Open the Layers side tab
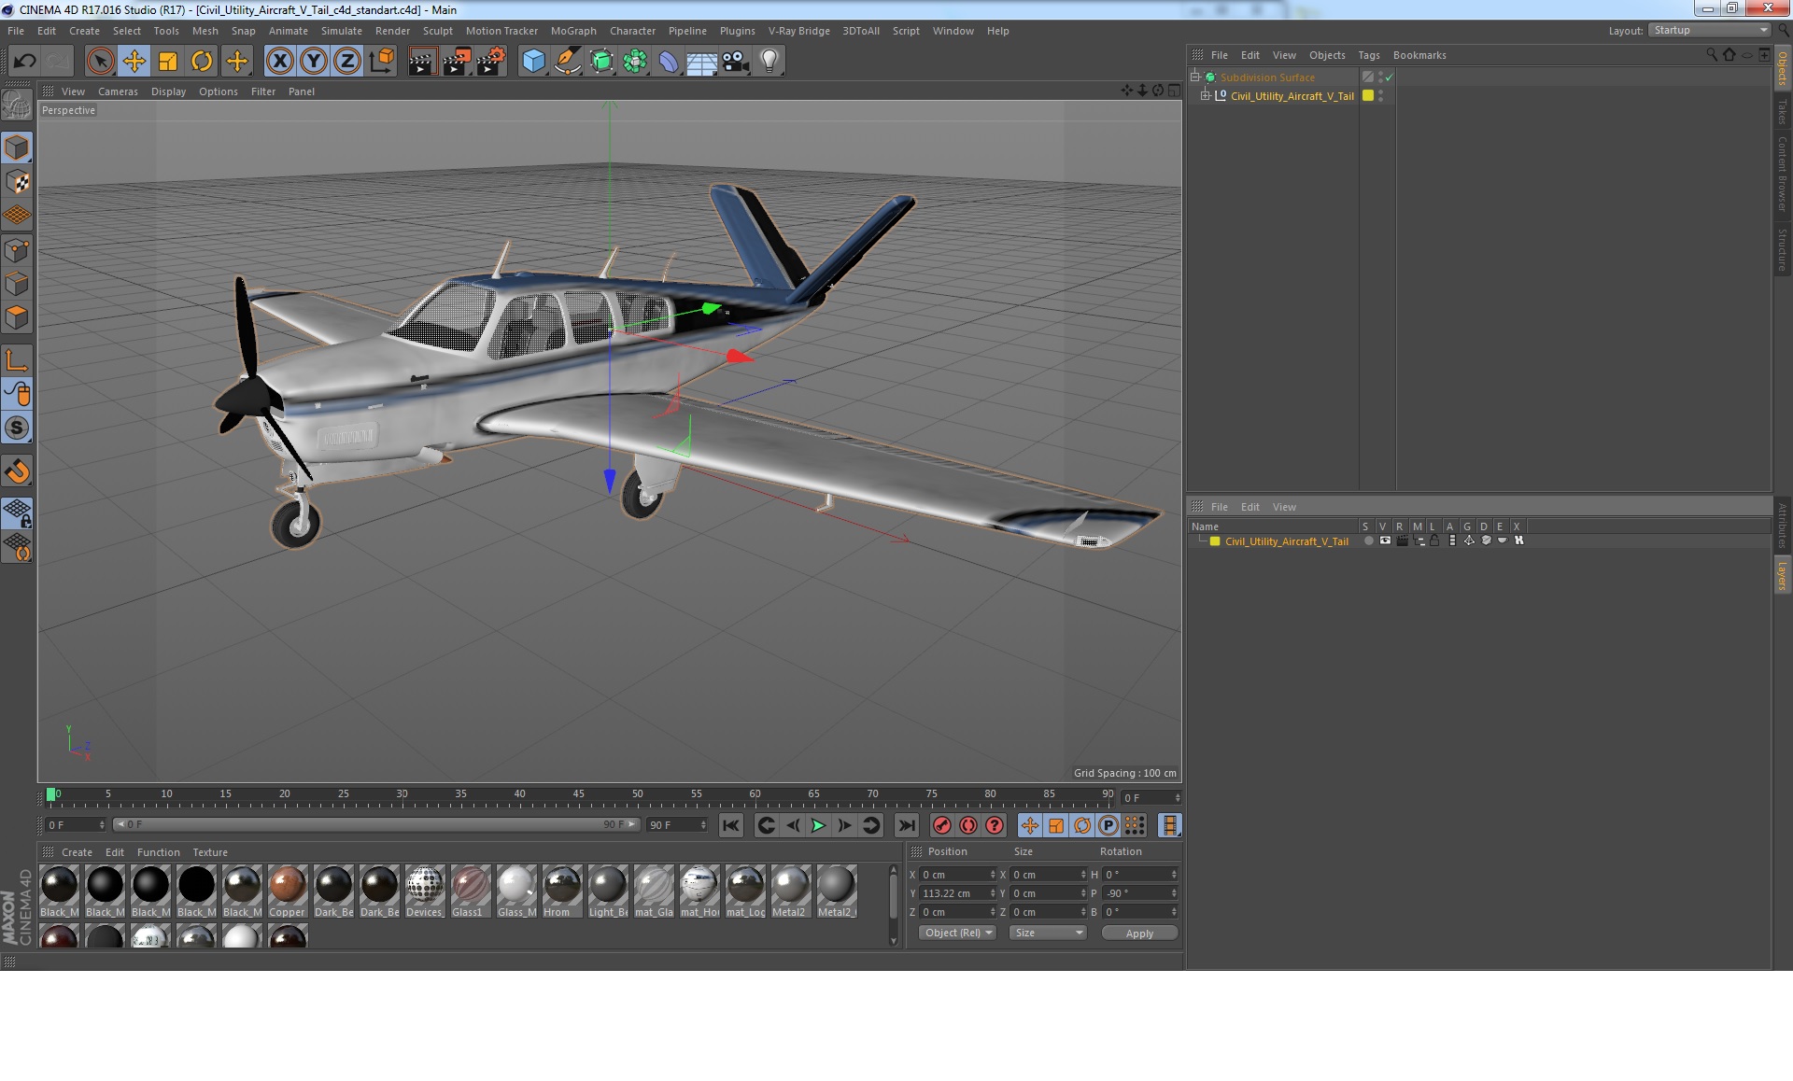Screen dimensions: 1793x1081 pos(1782,576)
